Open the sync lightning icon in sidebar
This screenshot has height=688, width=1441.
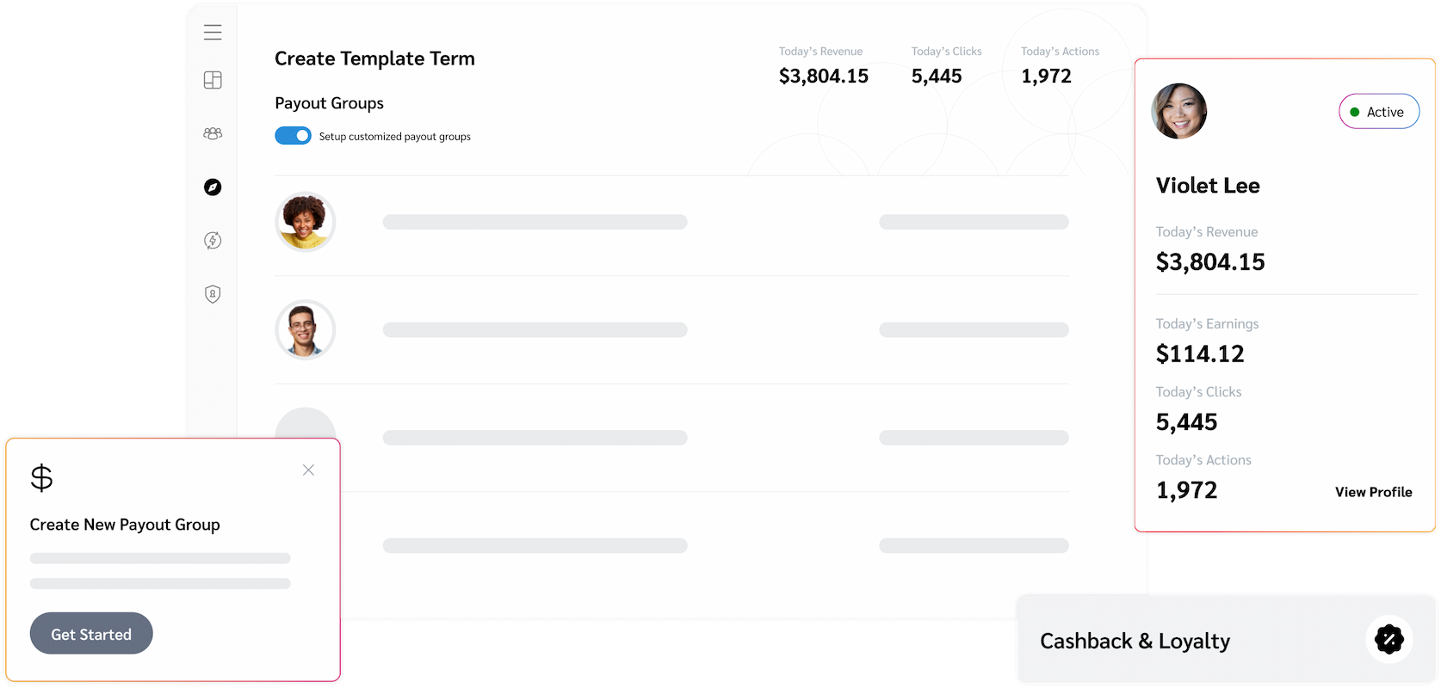click(212, 240)
